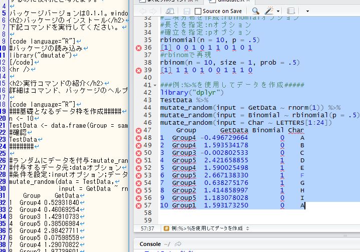Screen dimensions: 360x252
Task: Show the script in a new window
Action: [170, 11]
